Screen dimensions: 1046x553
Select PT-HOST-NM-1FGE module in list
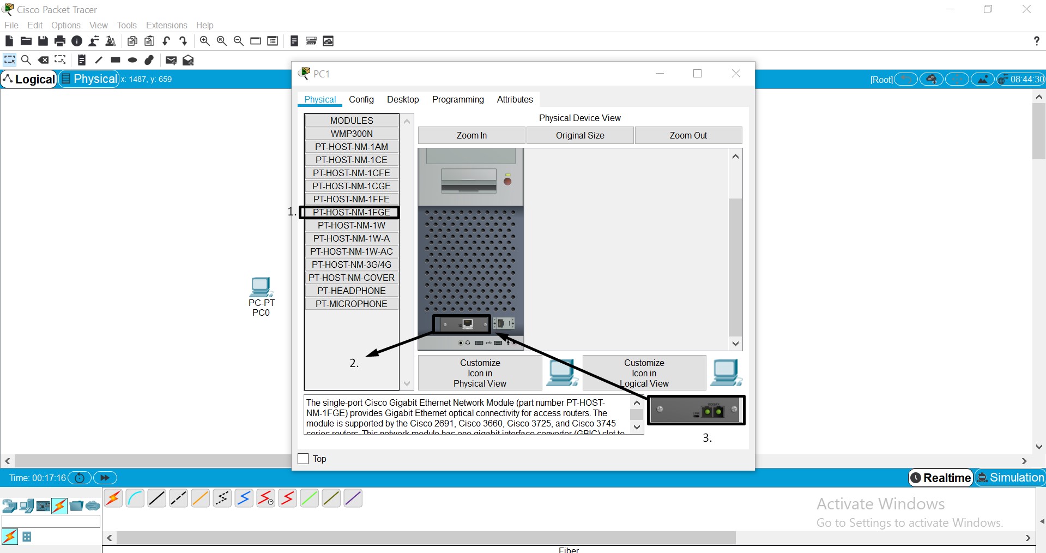point(351,212)
